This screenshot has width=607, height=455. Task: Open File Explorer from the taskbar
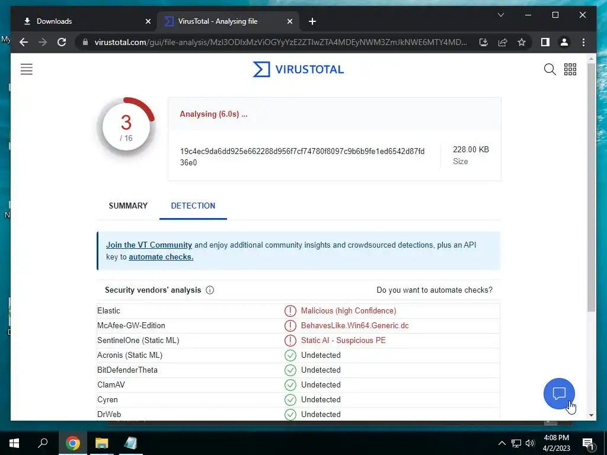(102, 443)
